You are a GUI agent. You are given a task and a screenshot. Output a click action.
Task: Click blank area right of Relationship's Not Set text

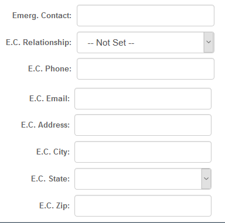click(169, 43)
